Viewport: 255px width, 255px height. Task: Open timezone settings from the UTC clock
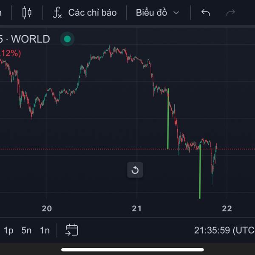point(224,230)
